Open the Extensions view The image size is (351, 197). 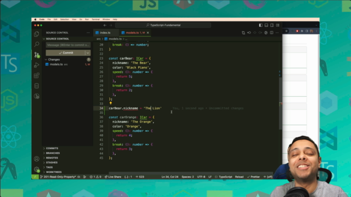[x=37, y=76]
